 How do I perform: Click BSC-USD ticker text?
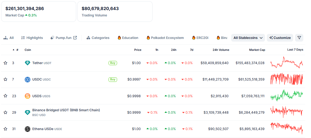click(x=39, y=115)
